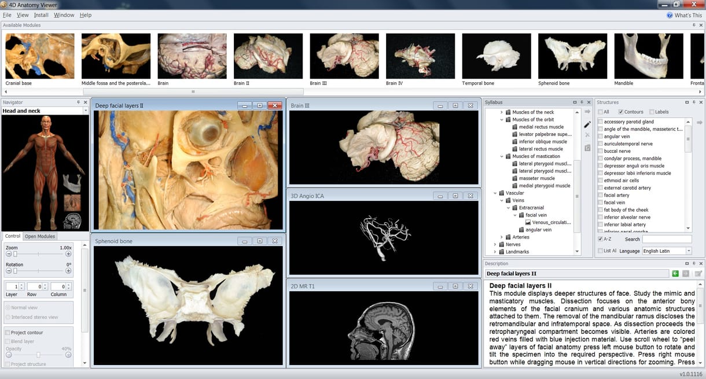The width and height of the screenshot is (706, 379).
Task: Open the View menu
Action: coord(23,15)
